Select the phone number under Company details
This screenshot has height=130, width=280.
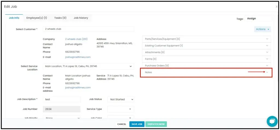click(x=72, y=52)
